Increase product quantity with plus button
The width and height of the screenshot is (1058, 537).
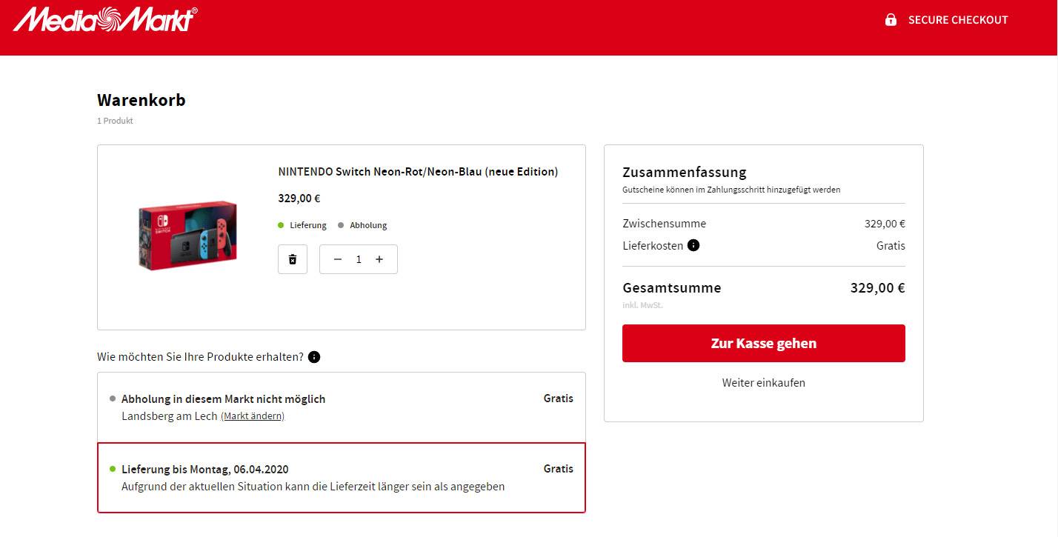(x=379, y=259)
